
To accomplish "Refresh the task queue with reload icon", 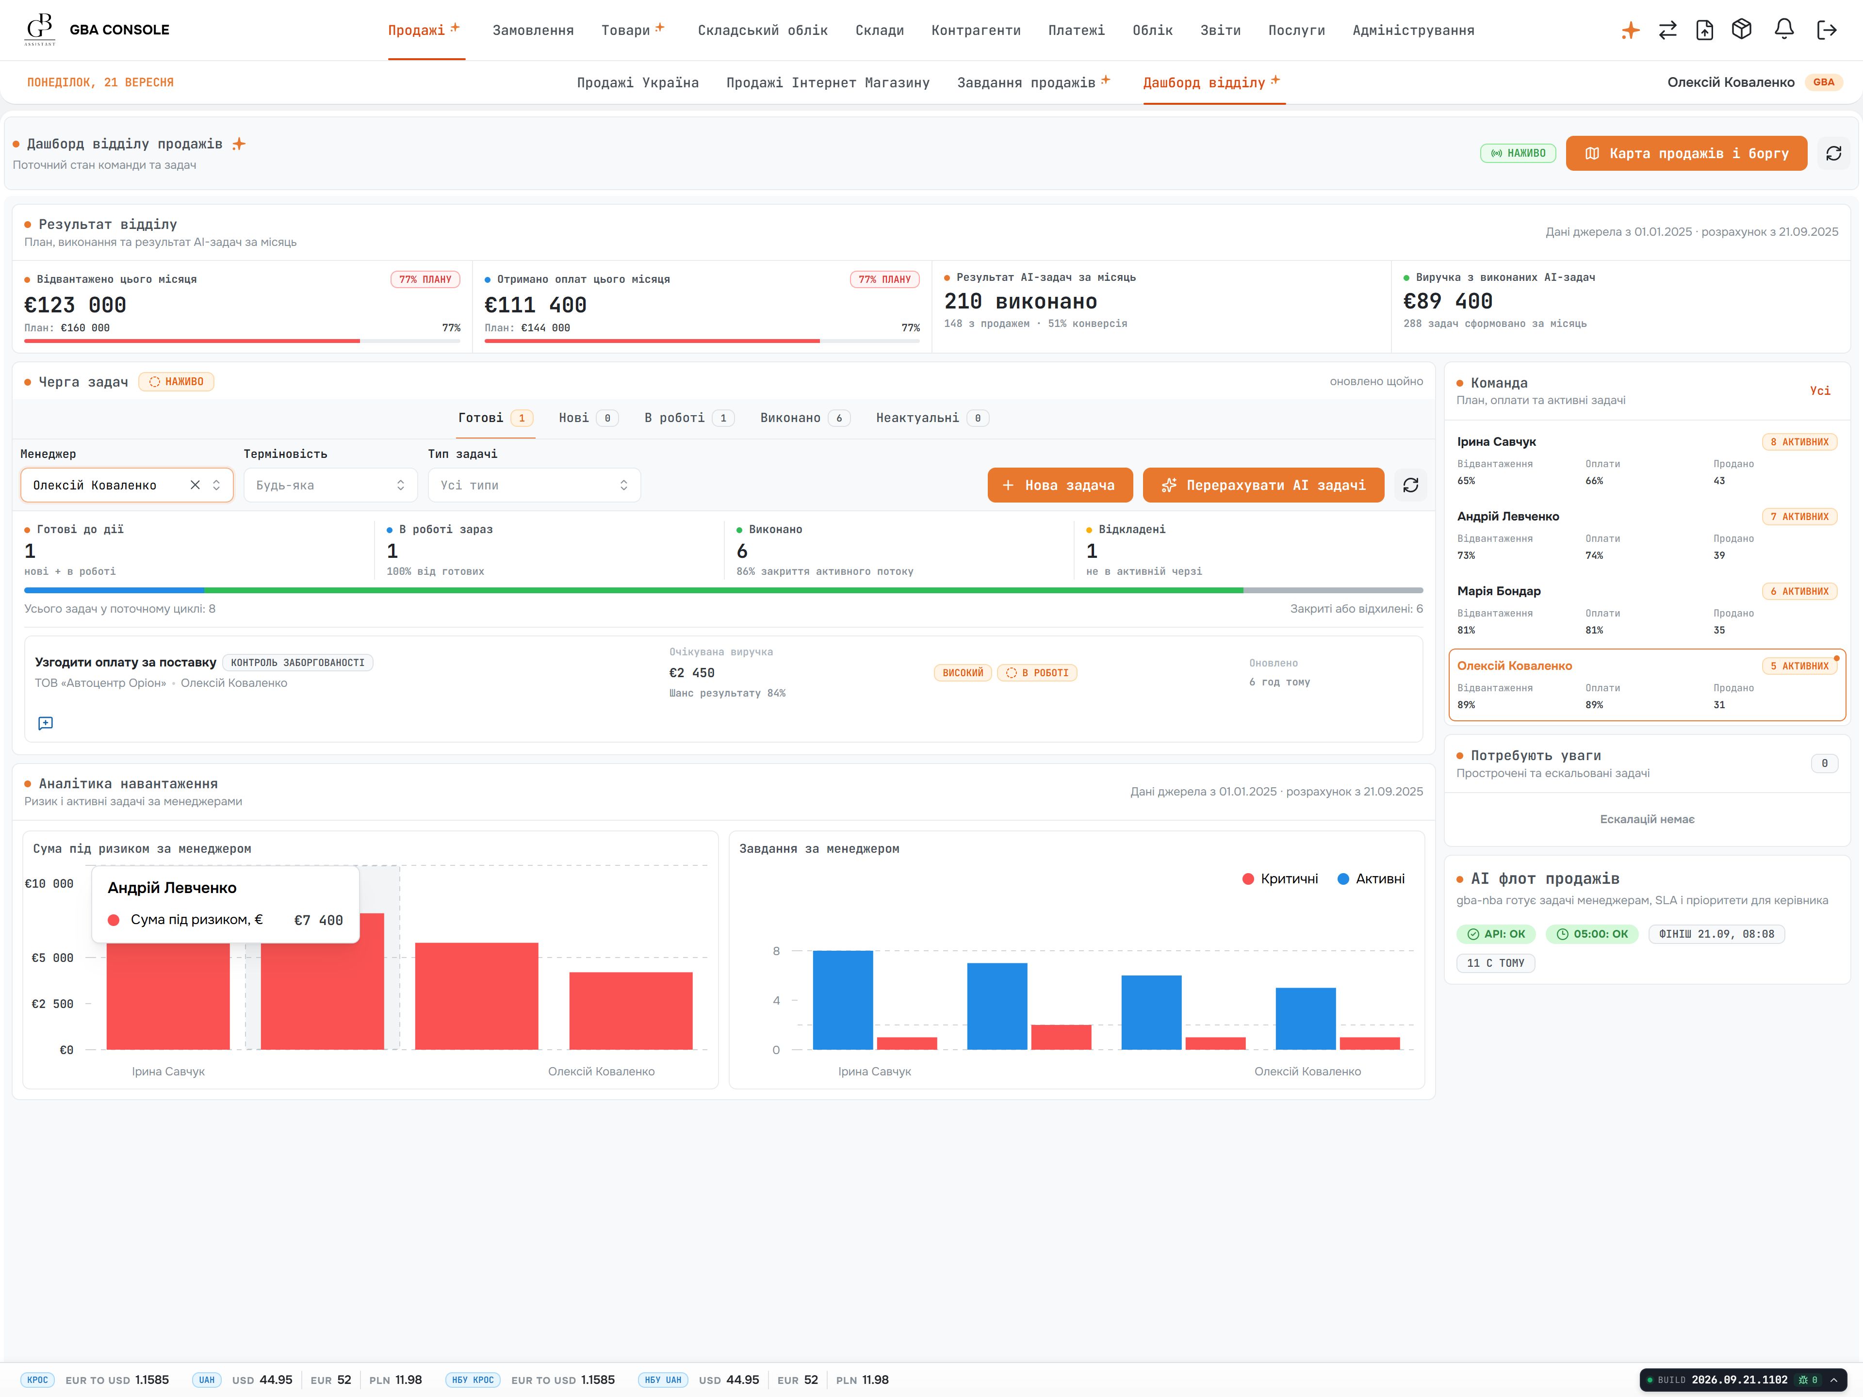I will click(1410, 485).
